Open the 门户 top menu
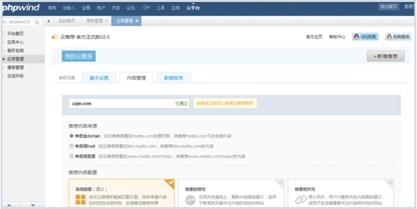Image resolution: width=417 pixels, height=209 pixels. pyautogui.click(x=145, y=8)
